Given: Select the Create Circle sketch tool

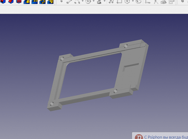Looking at the screenshot, I should [88, 1].
